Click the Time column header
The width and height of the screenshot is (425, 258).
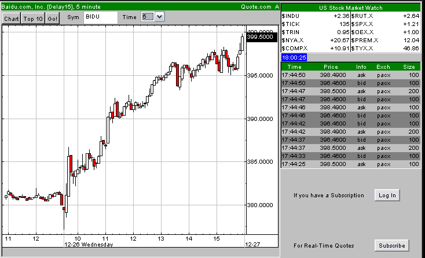294,67
